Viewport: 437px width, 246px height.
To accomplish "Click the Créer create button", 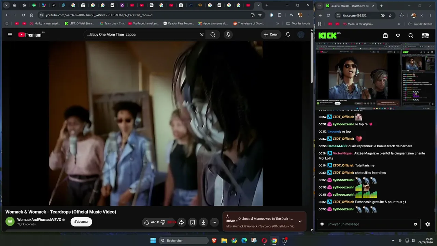I will pyautogui.click(x=270, y=35).
